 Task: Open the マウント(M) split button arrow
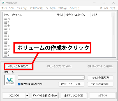[27, 95]
